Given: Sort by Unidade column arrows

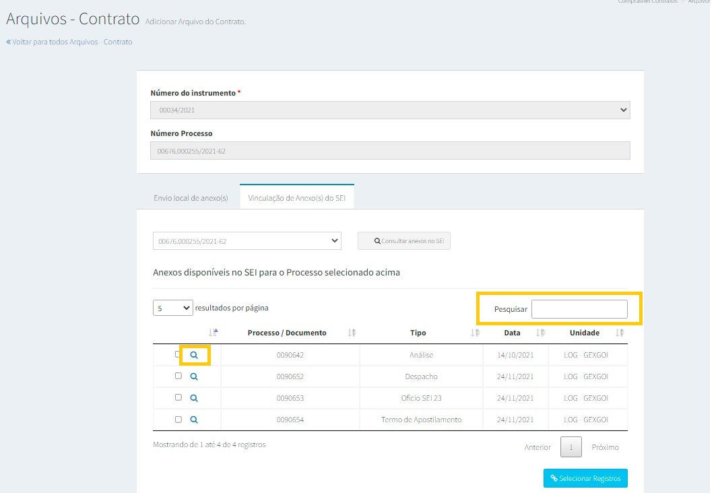Looking at the screenshot, I should tap(620, 333).
